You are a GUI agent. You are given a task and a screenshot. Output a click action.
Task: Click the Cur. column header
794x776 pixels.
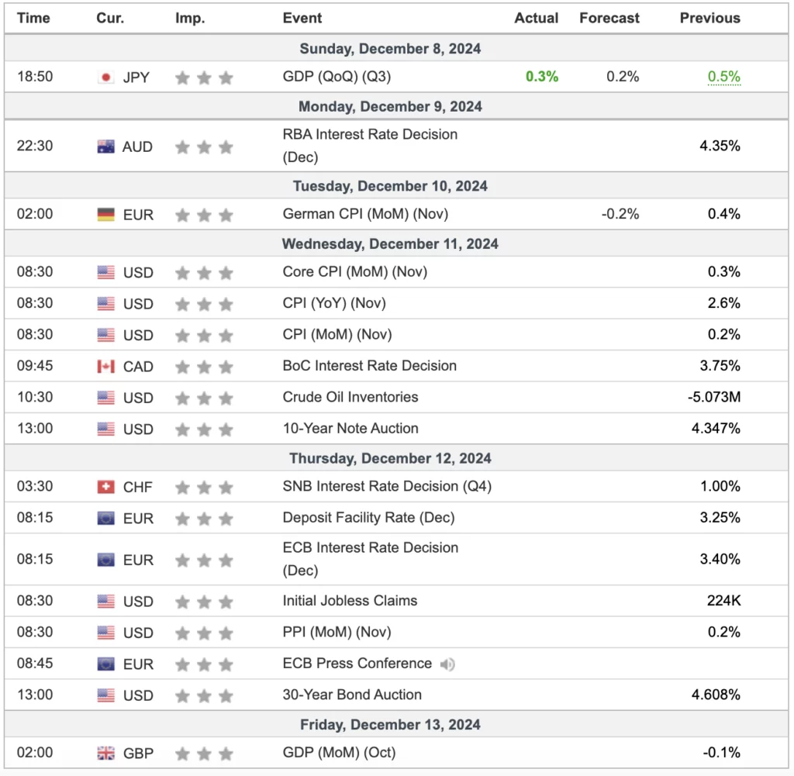(x=110, y=19)
